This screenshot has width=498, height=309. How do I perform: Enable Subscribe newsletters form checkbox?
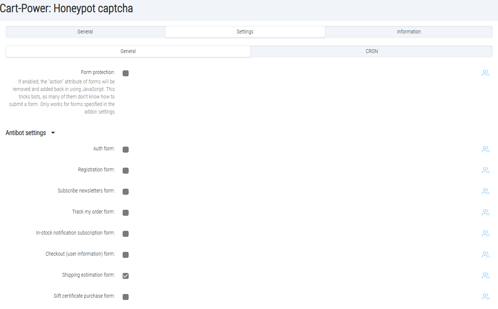pyautogui.click(x=126, y=192)
